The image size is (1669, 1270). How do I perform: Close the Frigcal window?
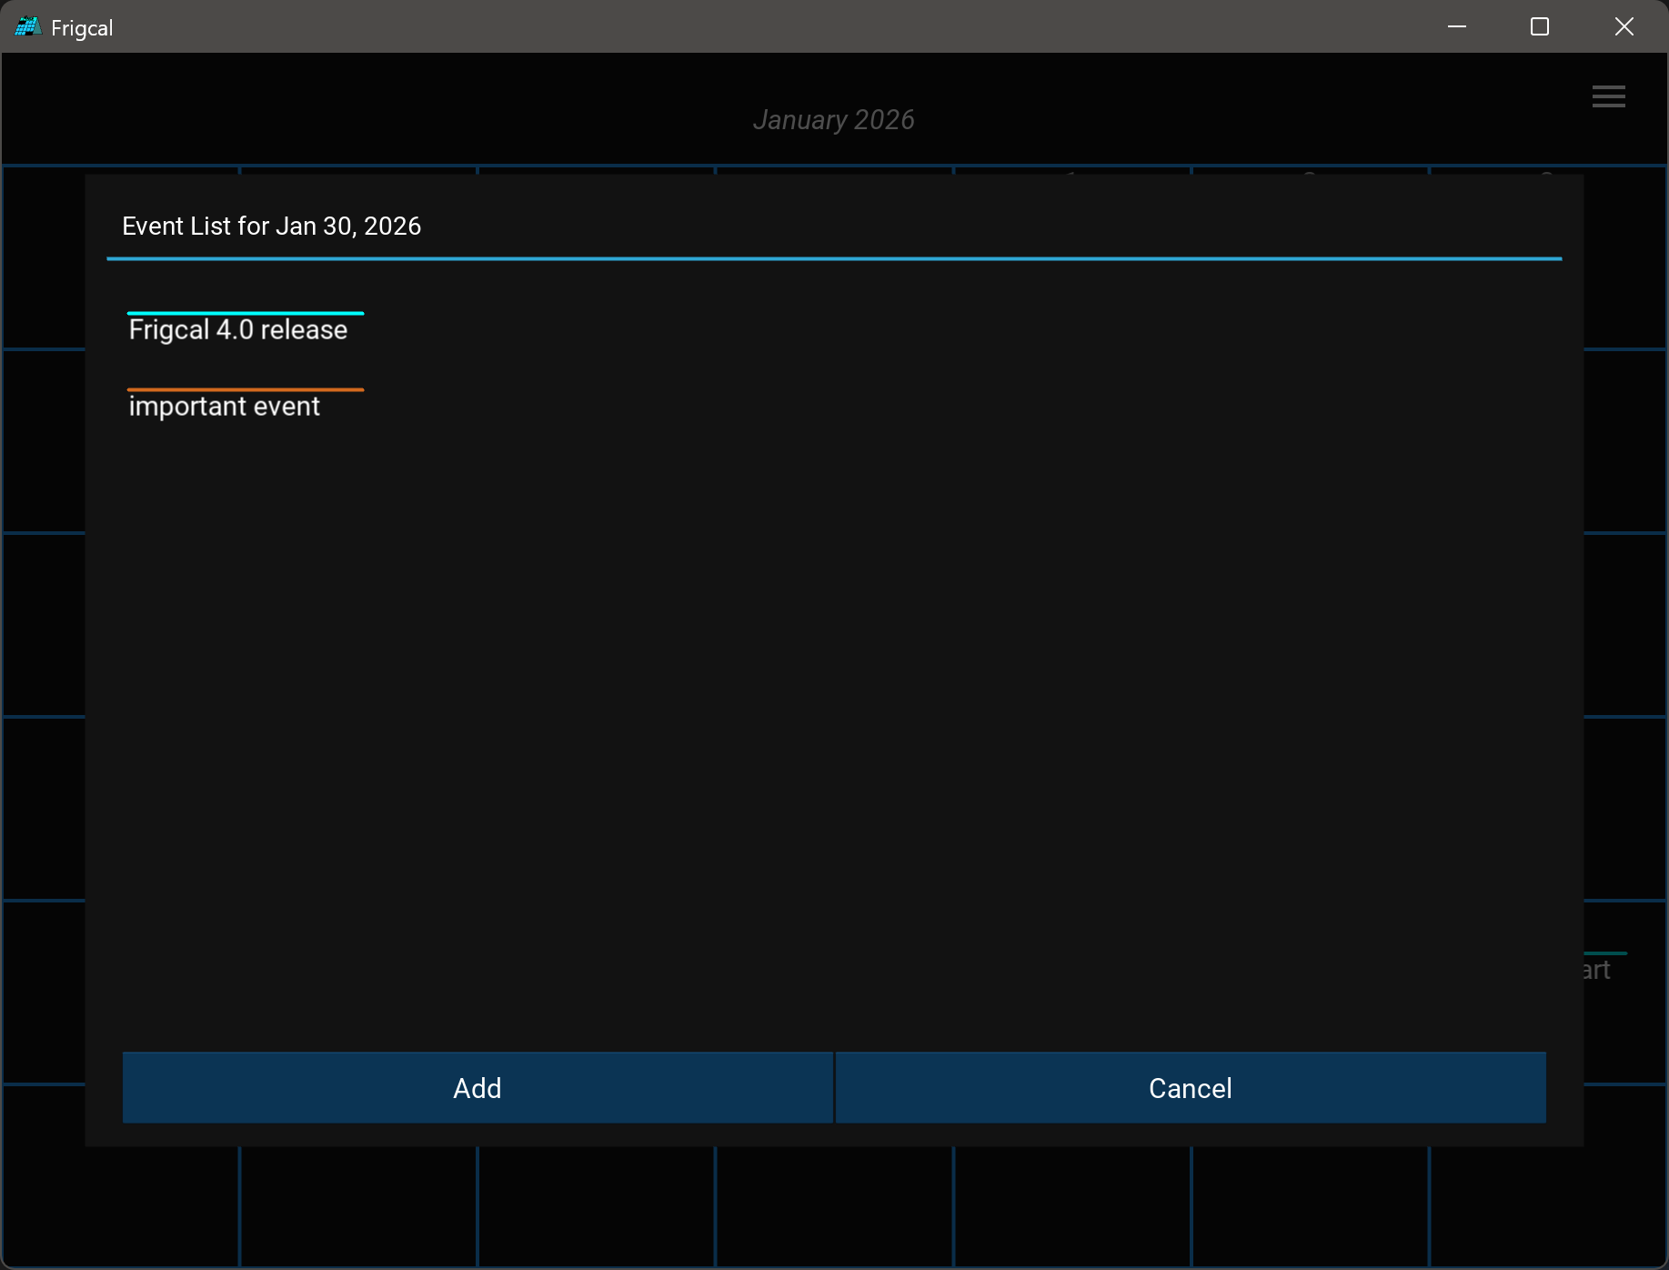click(1624, 27)
